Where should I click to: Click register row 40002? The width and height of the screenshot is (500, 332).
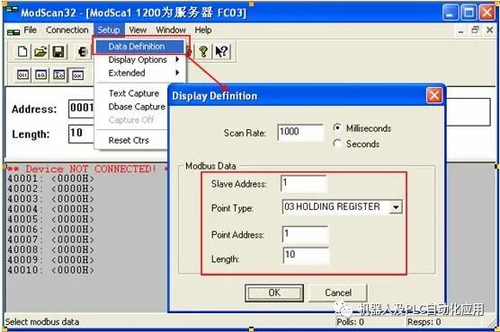point(50,188)
